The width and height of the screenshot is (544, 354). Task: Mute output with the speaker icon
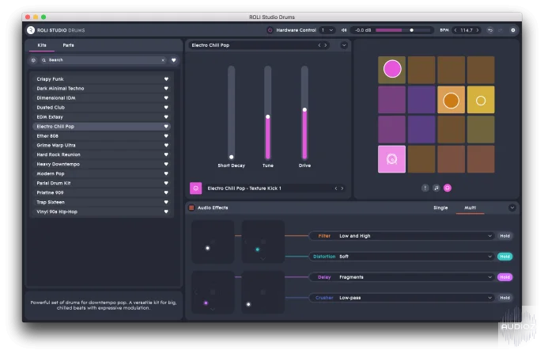344,30
